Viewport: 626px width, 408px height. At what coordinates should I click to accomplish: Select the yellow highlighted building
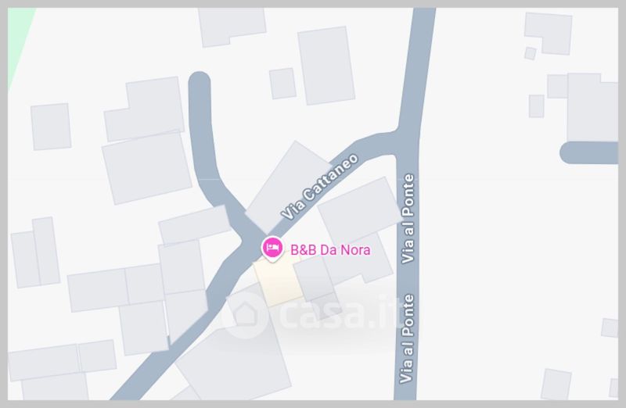click(x=279, y=281)
